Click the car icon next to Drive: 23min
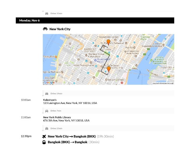Viewport: 188px width, 161px height. (x=47, y=128)
